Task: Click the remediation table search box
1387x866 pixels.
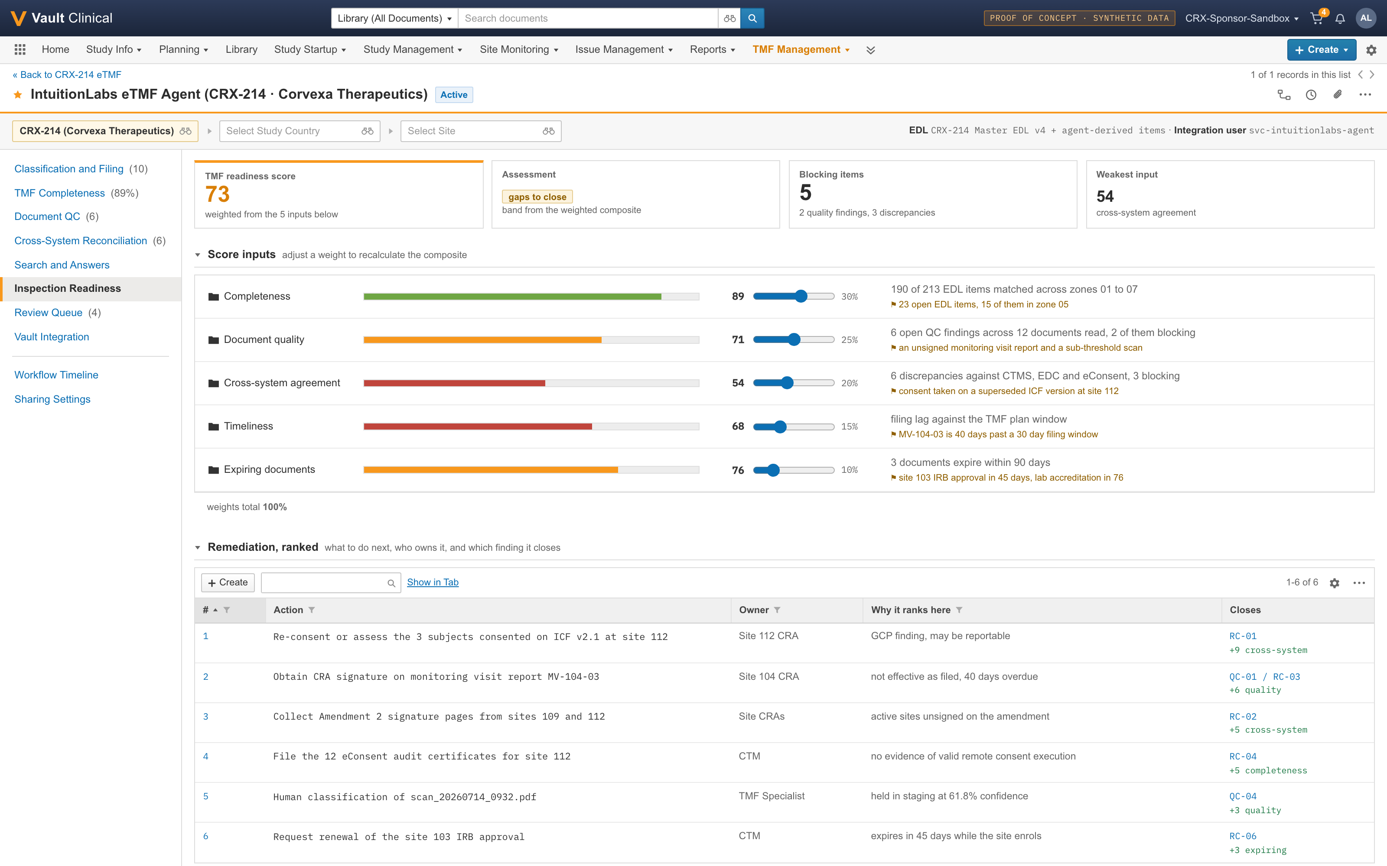Action: [x=331, y=583]
